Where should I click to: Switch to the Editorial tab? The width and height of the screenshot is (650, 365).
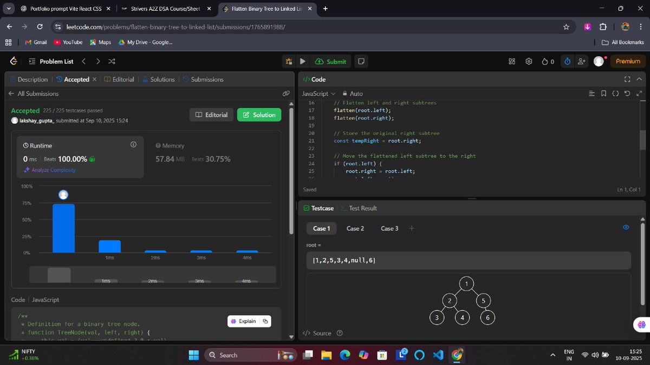pos(119,79)
